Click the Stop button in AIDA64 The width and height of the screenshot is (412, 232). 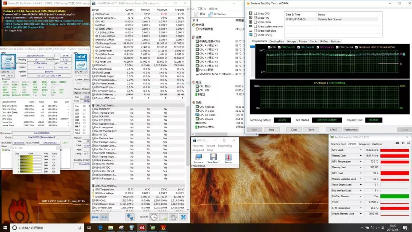click(x=271, y=130)
